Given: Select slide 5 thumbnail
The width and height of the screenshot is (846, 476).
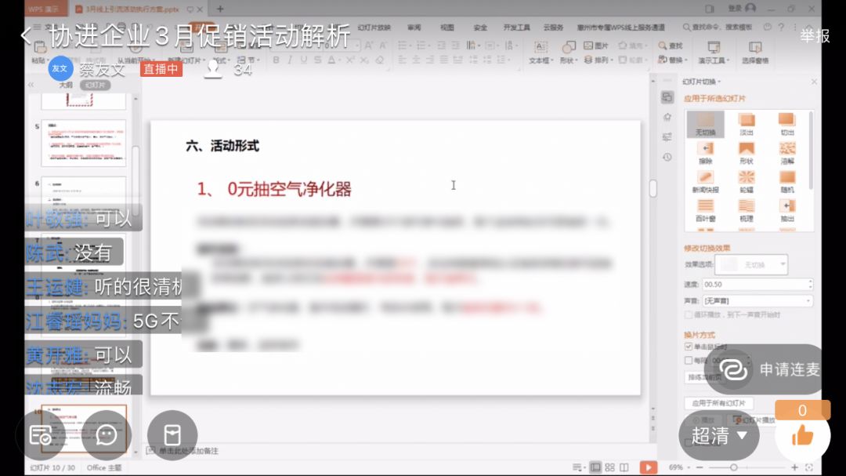Looking at the screenshot, I should (83, 144).
